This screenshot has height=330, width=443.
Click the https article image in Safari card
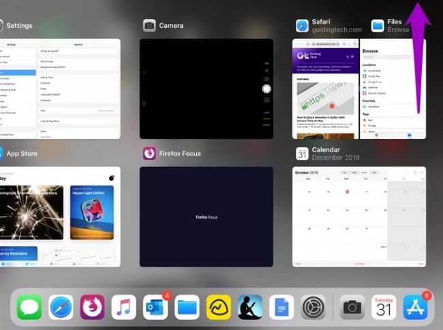(326, 98)
